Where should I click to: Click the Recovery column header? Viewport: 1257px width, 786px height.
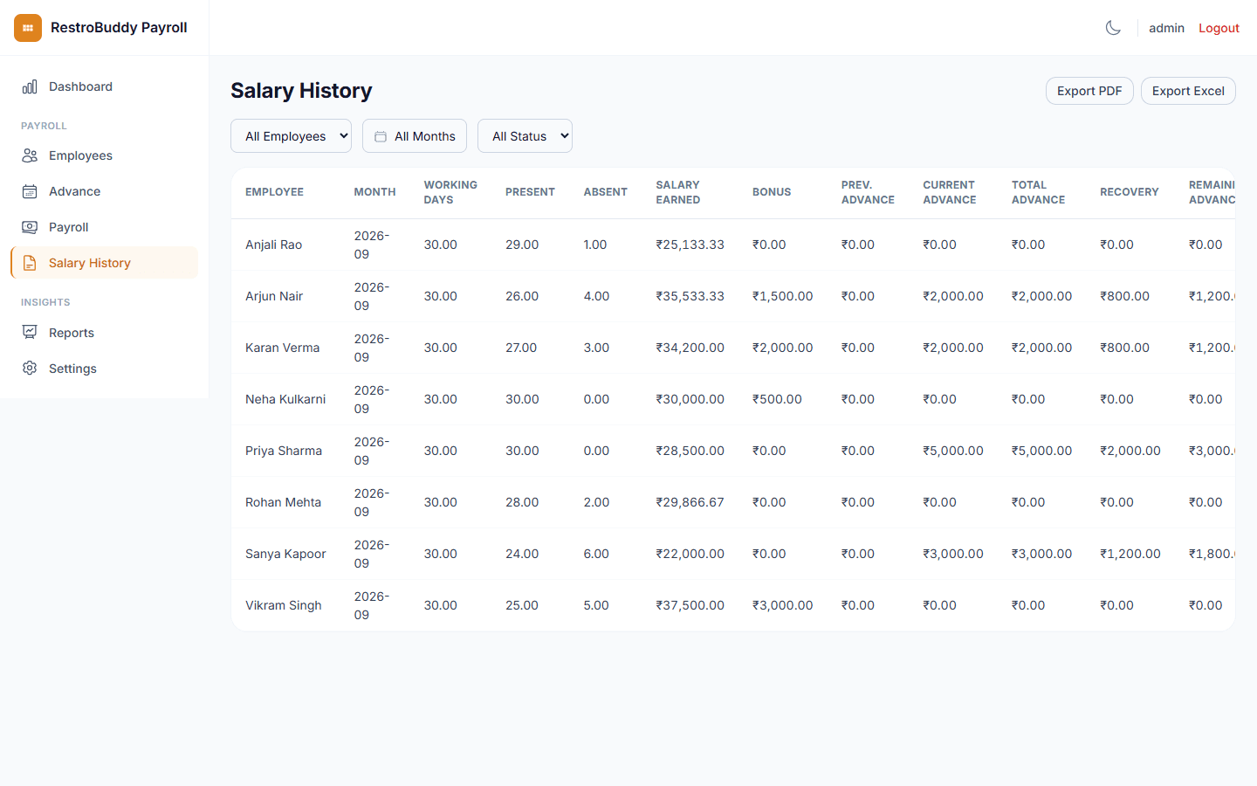[1130, 192]
